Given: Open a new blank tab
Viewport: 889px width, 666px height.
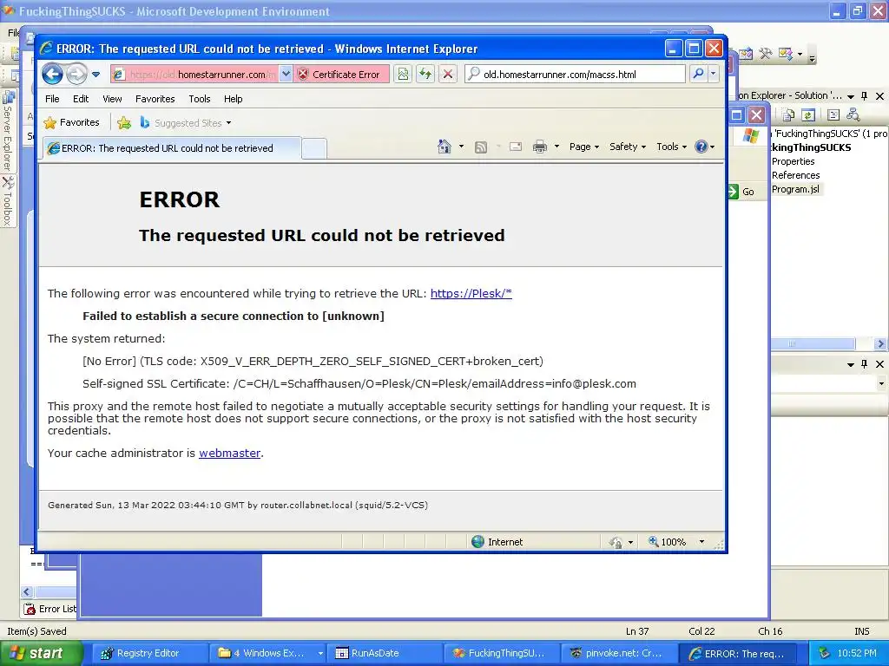Looking at the screenshot, I should pos(314,148).
